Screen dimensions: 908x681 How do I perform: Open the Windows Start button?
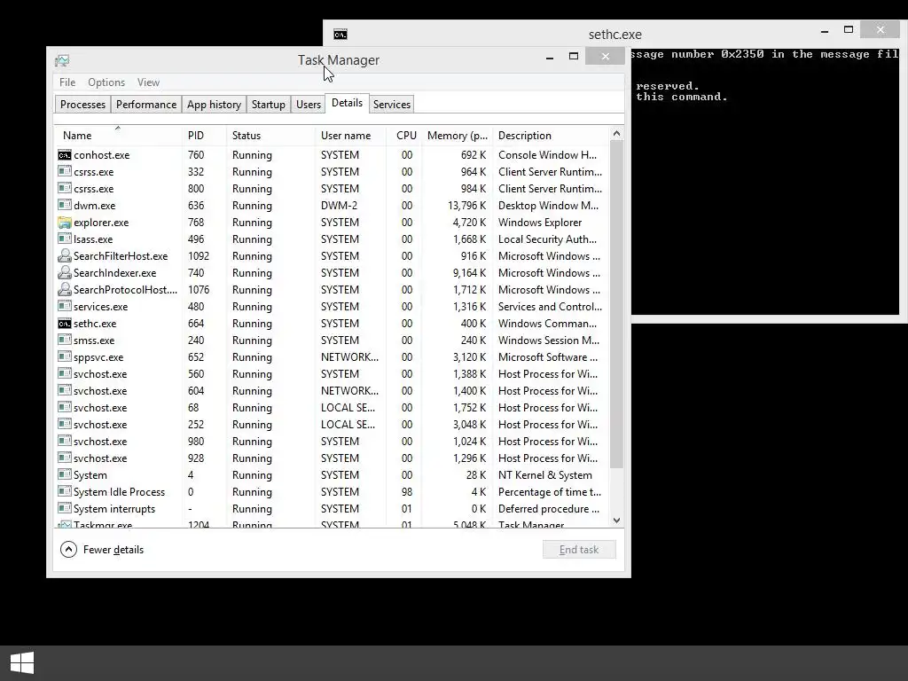click(x=22, y=663)
